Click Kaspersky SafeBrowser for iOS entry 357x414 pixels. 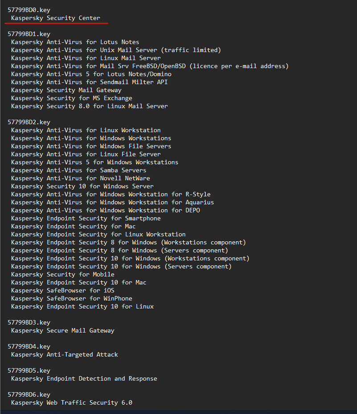[63, 290]
